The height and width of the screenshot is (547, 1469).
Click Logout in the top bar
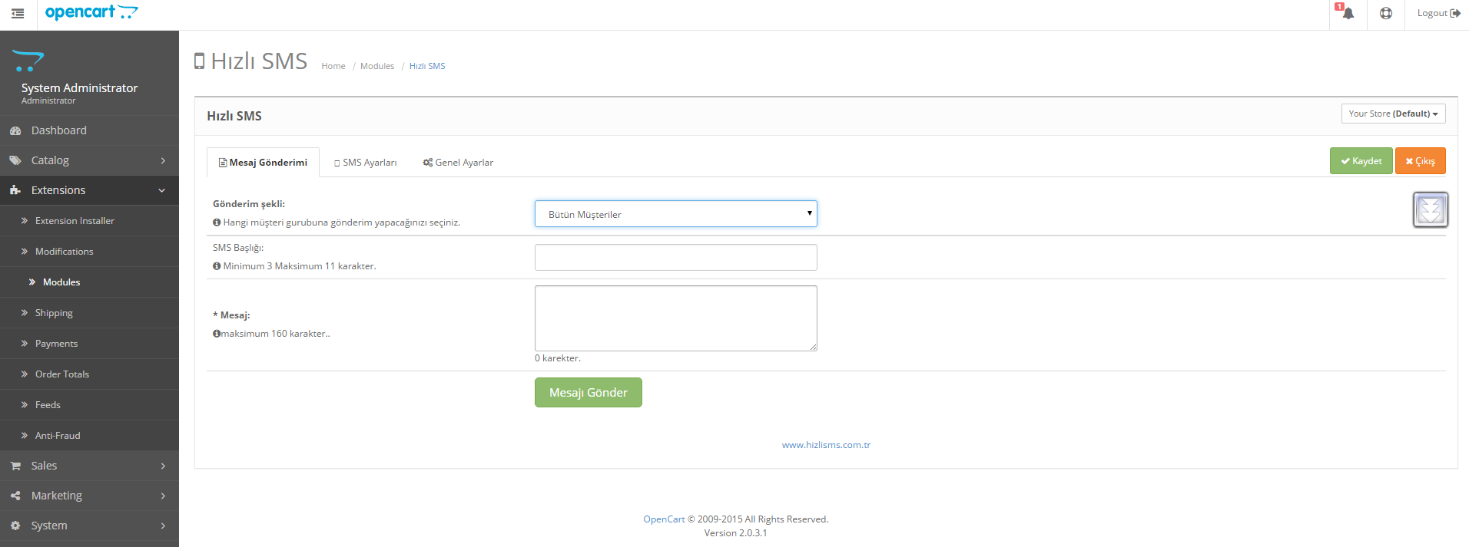[1437, 13]
